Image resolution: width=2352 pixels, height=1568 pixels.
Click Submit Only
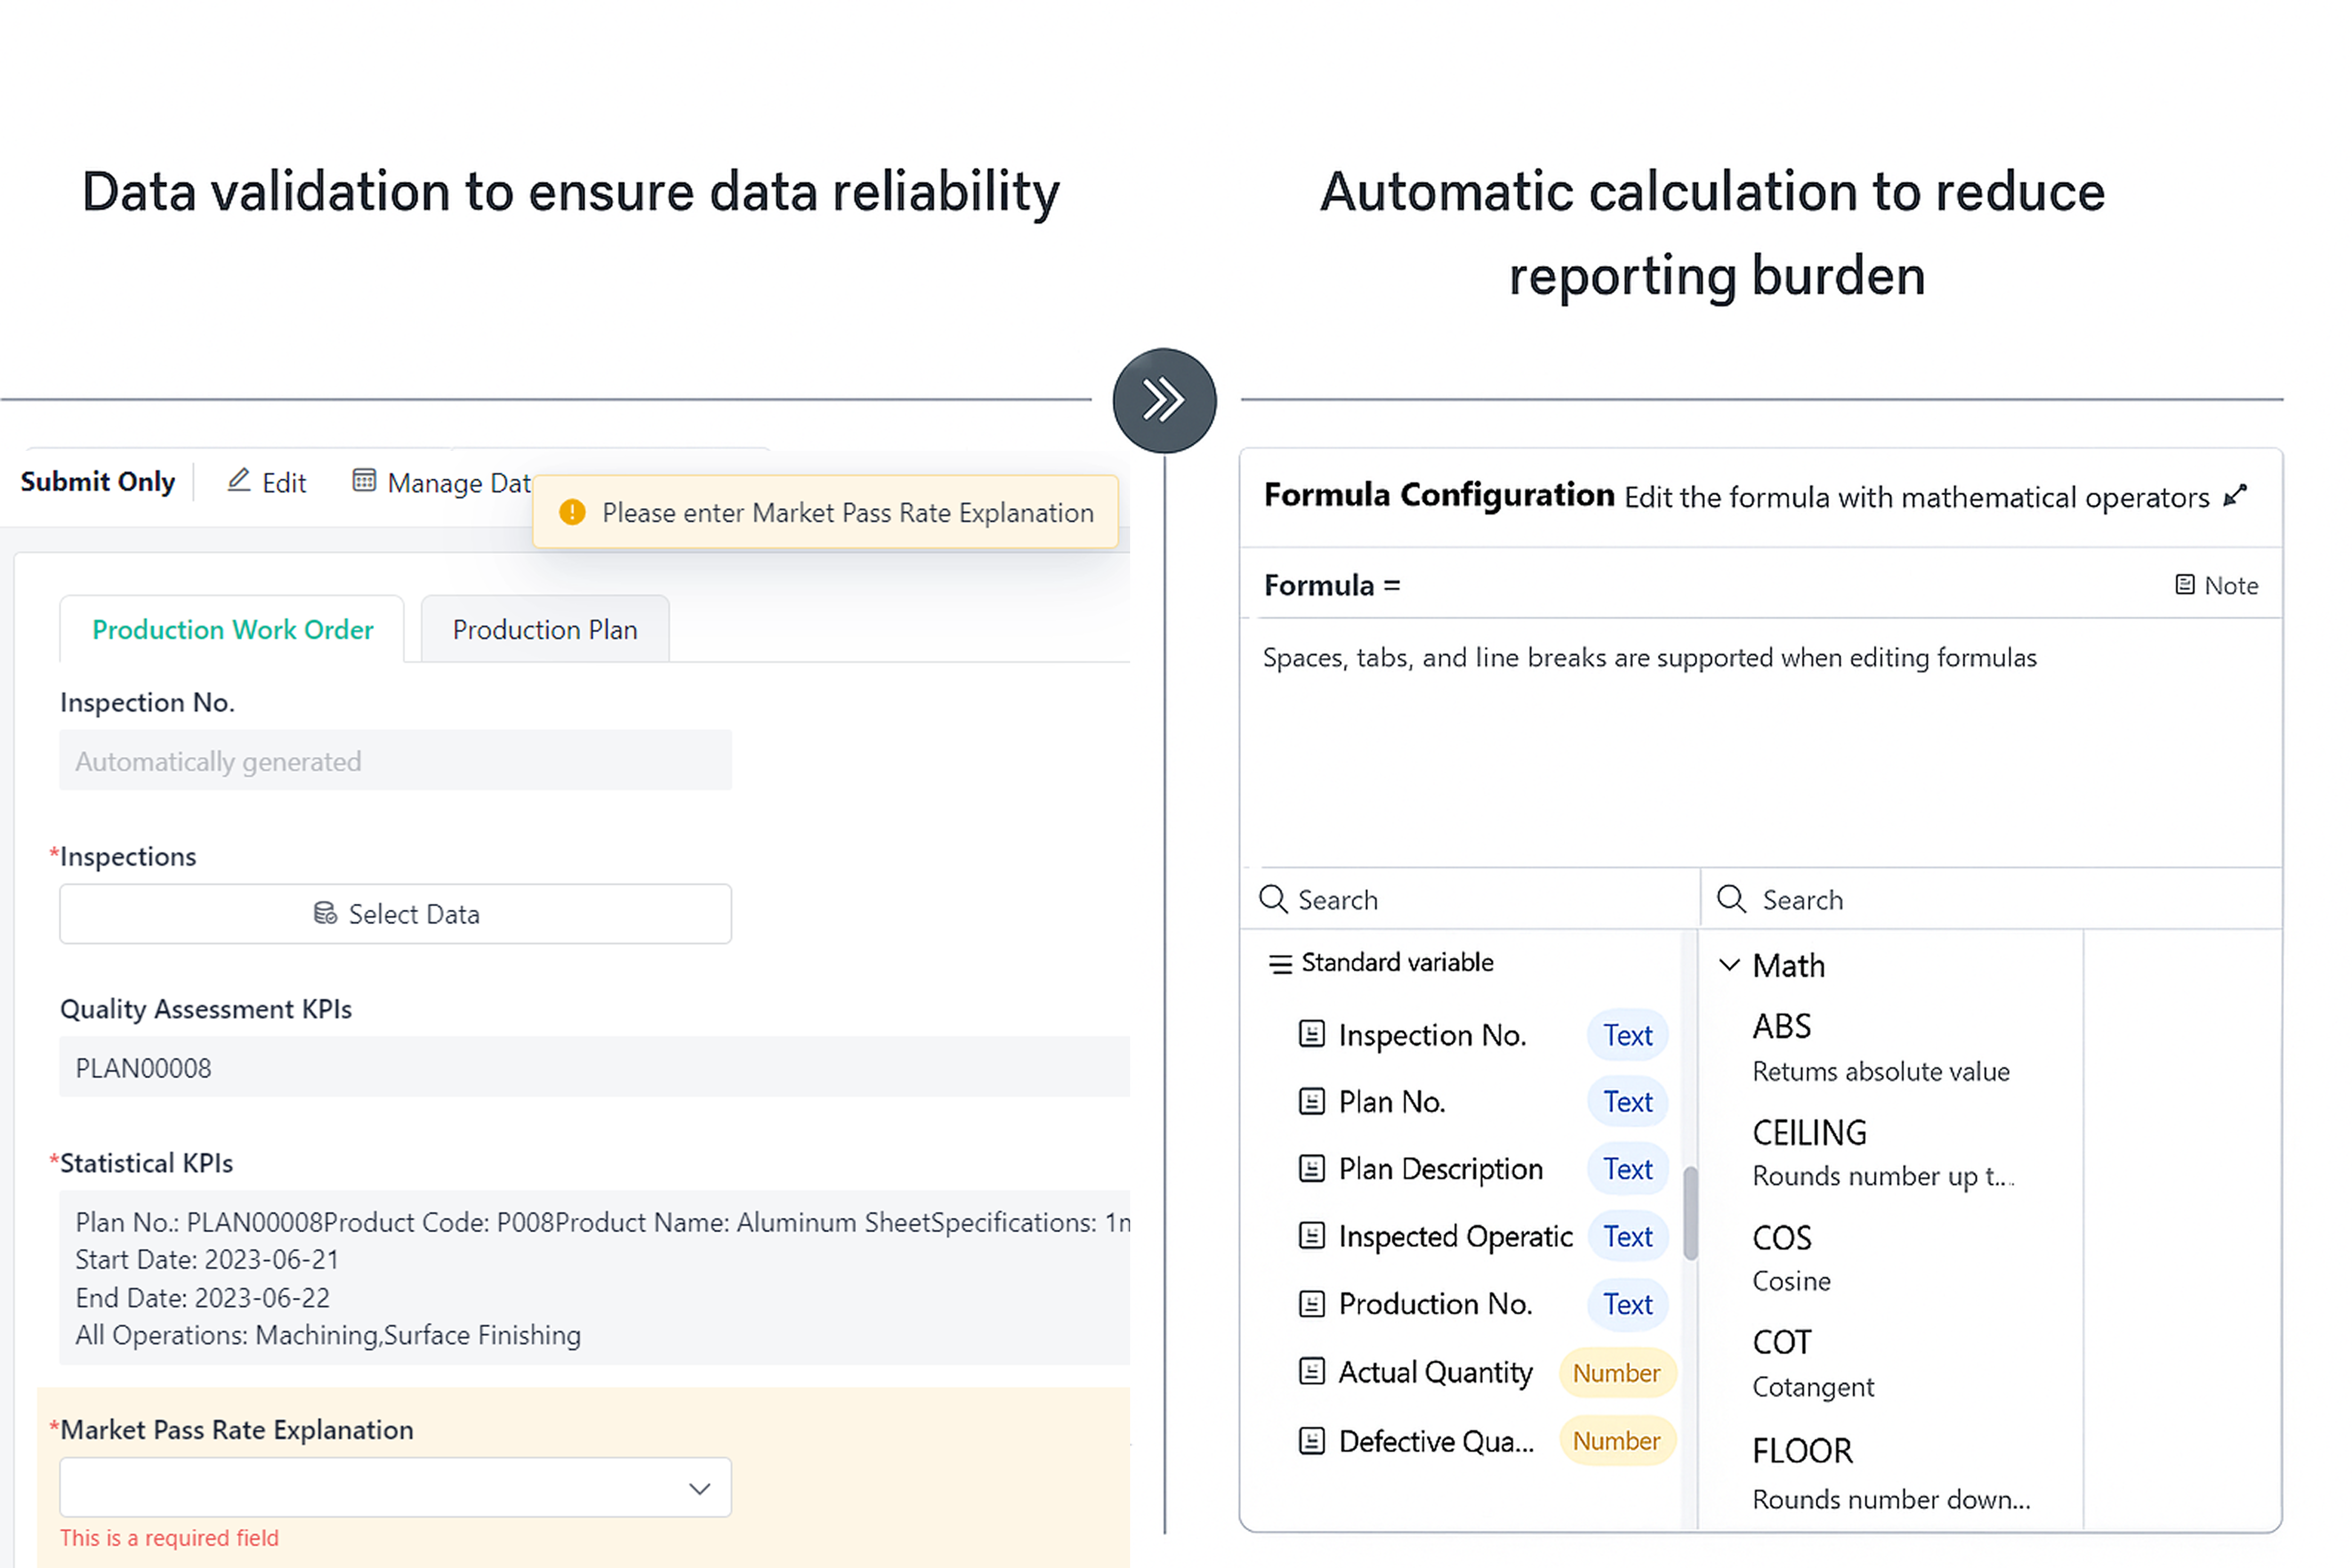97,482
